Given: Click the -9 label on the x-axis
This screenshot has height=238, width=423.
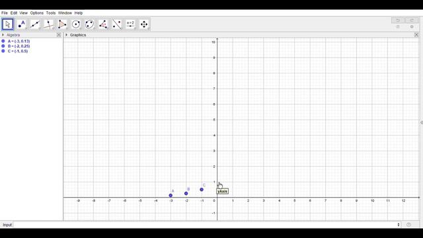Looking at the screenshot, I should (78, 201).
